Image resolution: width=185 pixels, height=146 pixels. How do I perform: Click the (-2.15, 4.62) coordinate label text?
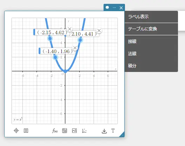click(52, 32)
